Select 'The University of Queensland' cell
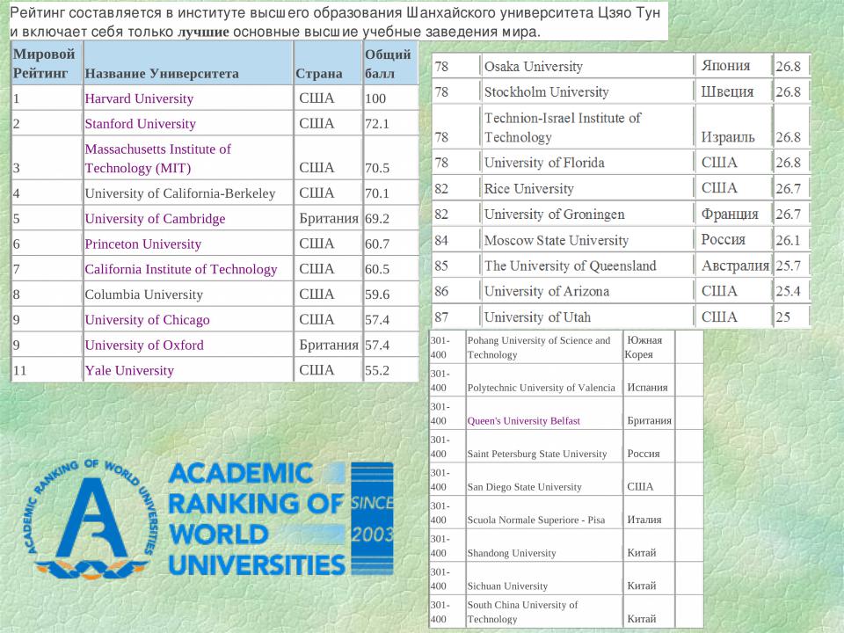 (586, 266)
